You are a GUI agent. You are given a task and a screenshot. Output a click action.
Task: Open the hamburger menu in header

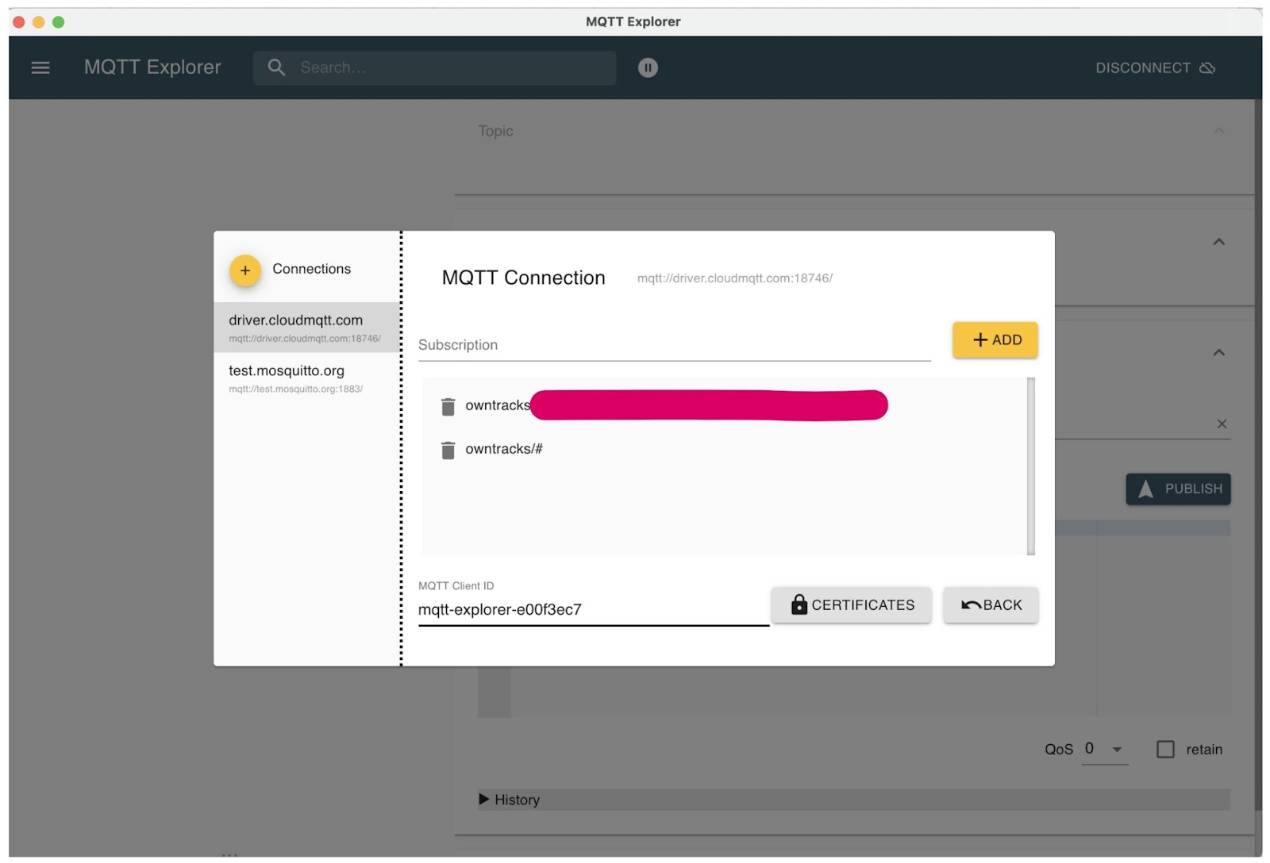click(40, 67)
